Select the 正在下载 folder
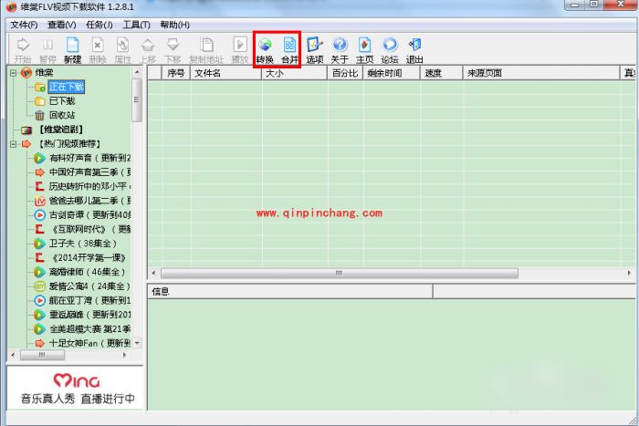 tap(66, 87)
